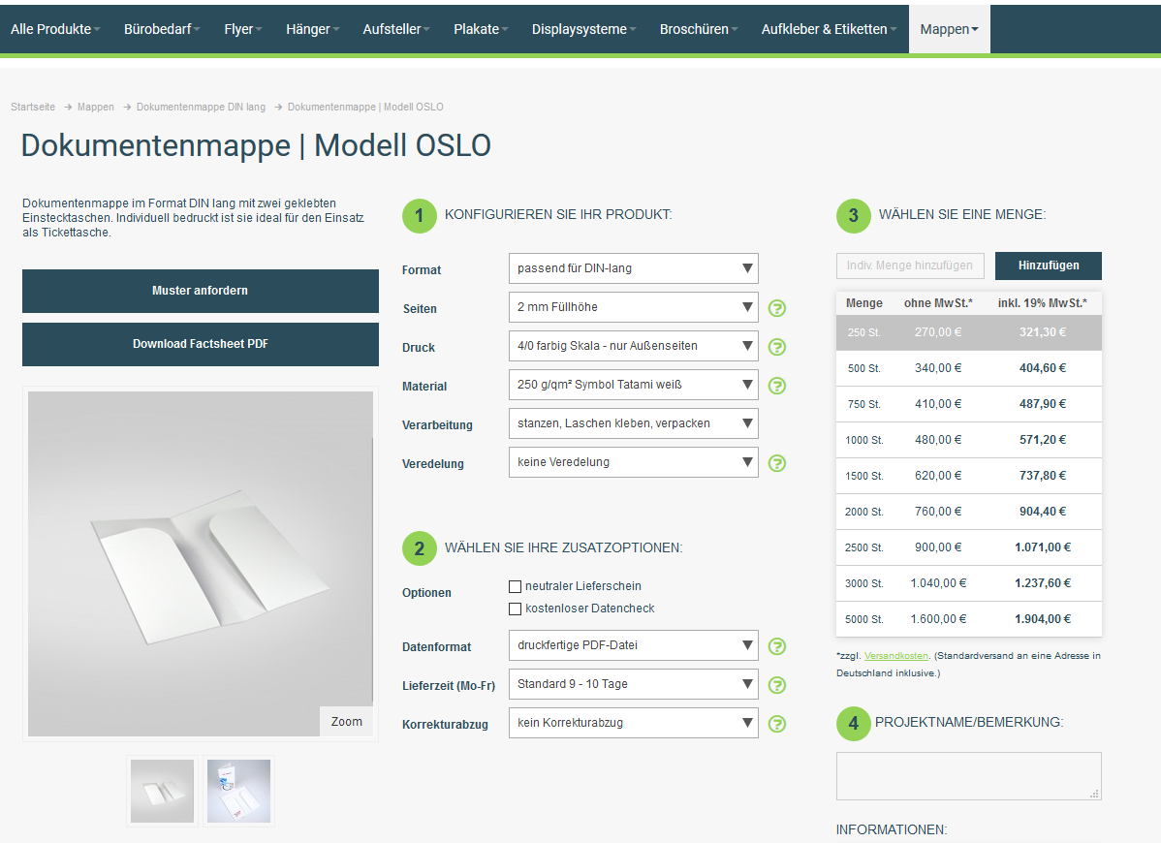Open the help icon for Material
Screen dimensions: 1161x843
tap(776, 386)
